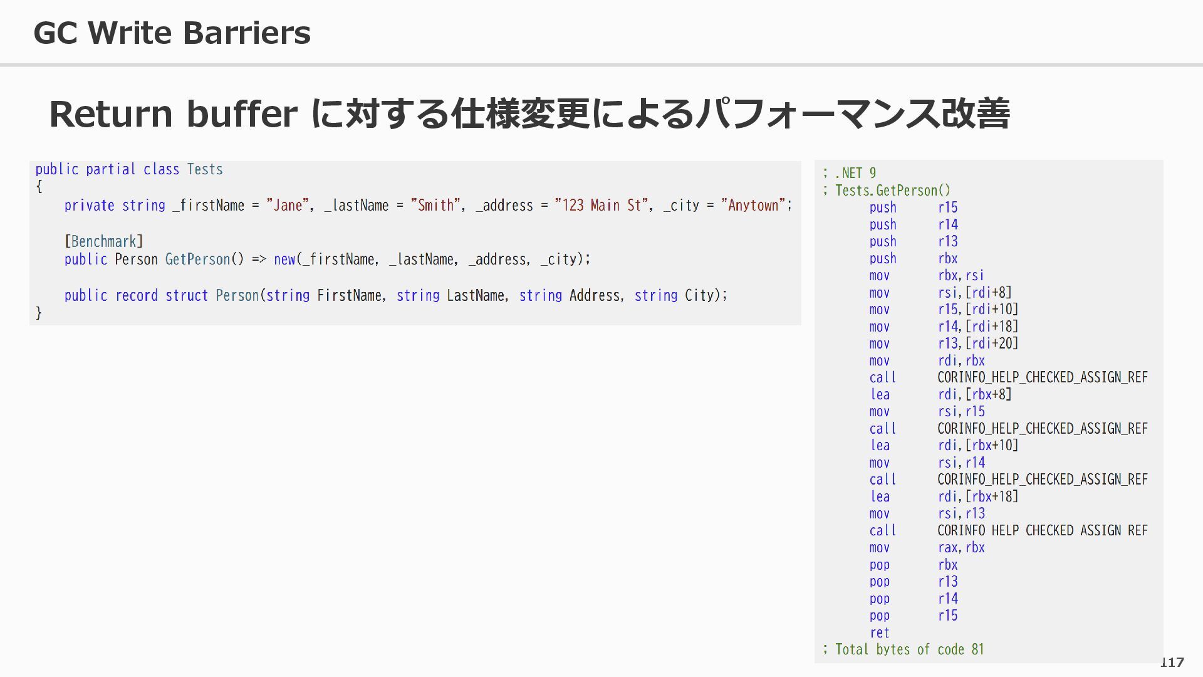Click the 'ret' instruction
1203x677 pixels.
point(879,632)
